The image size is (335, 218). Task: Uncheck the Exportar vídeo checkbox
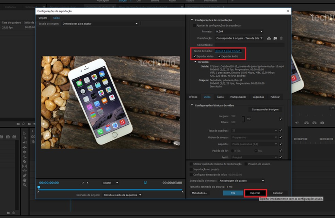point(194,56)
